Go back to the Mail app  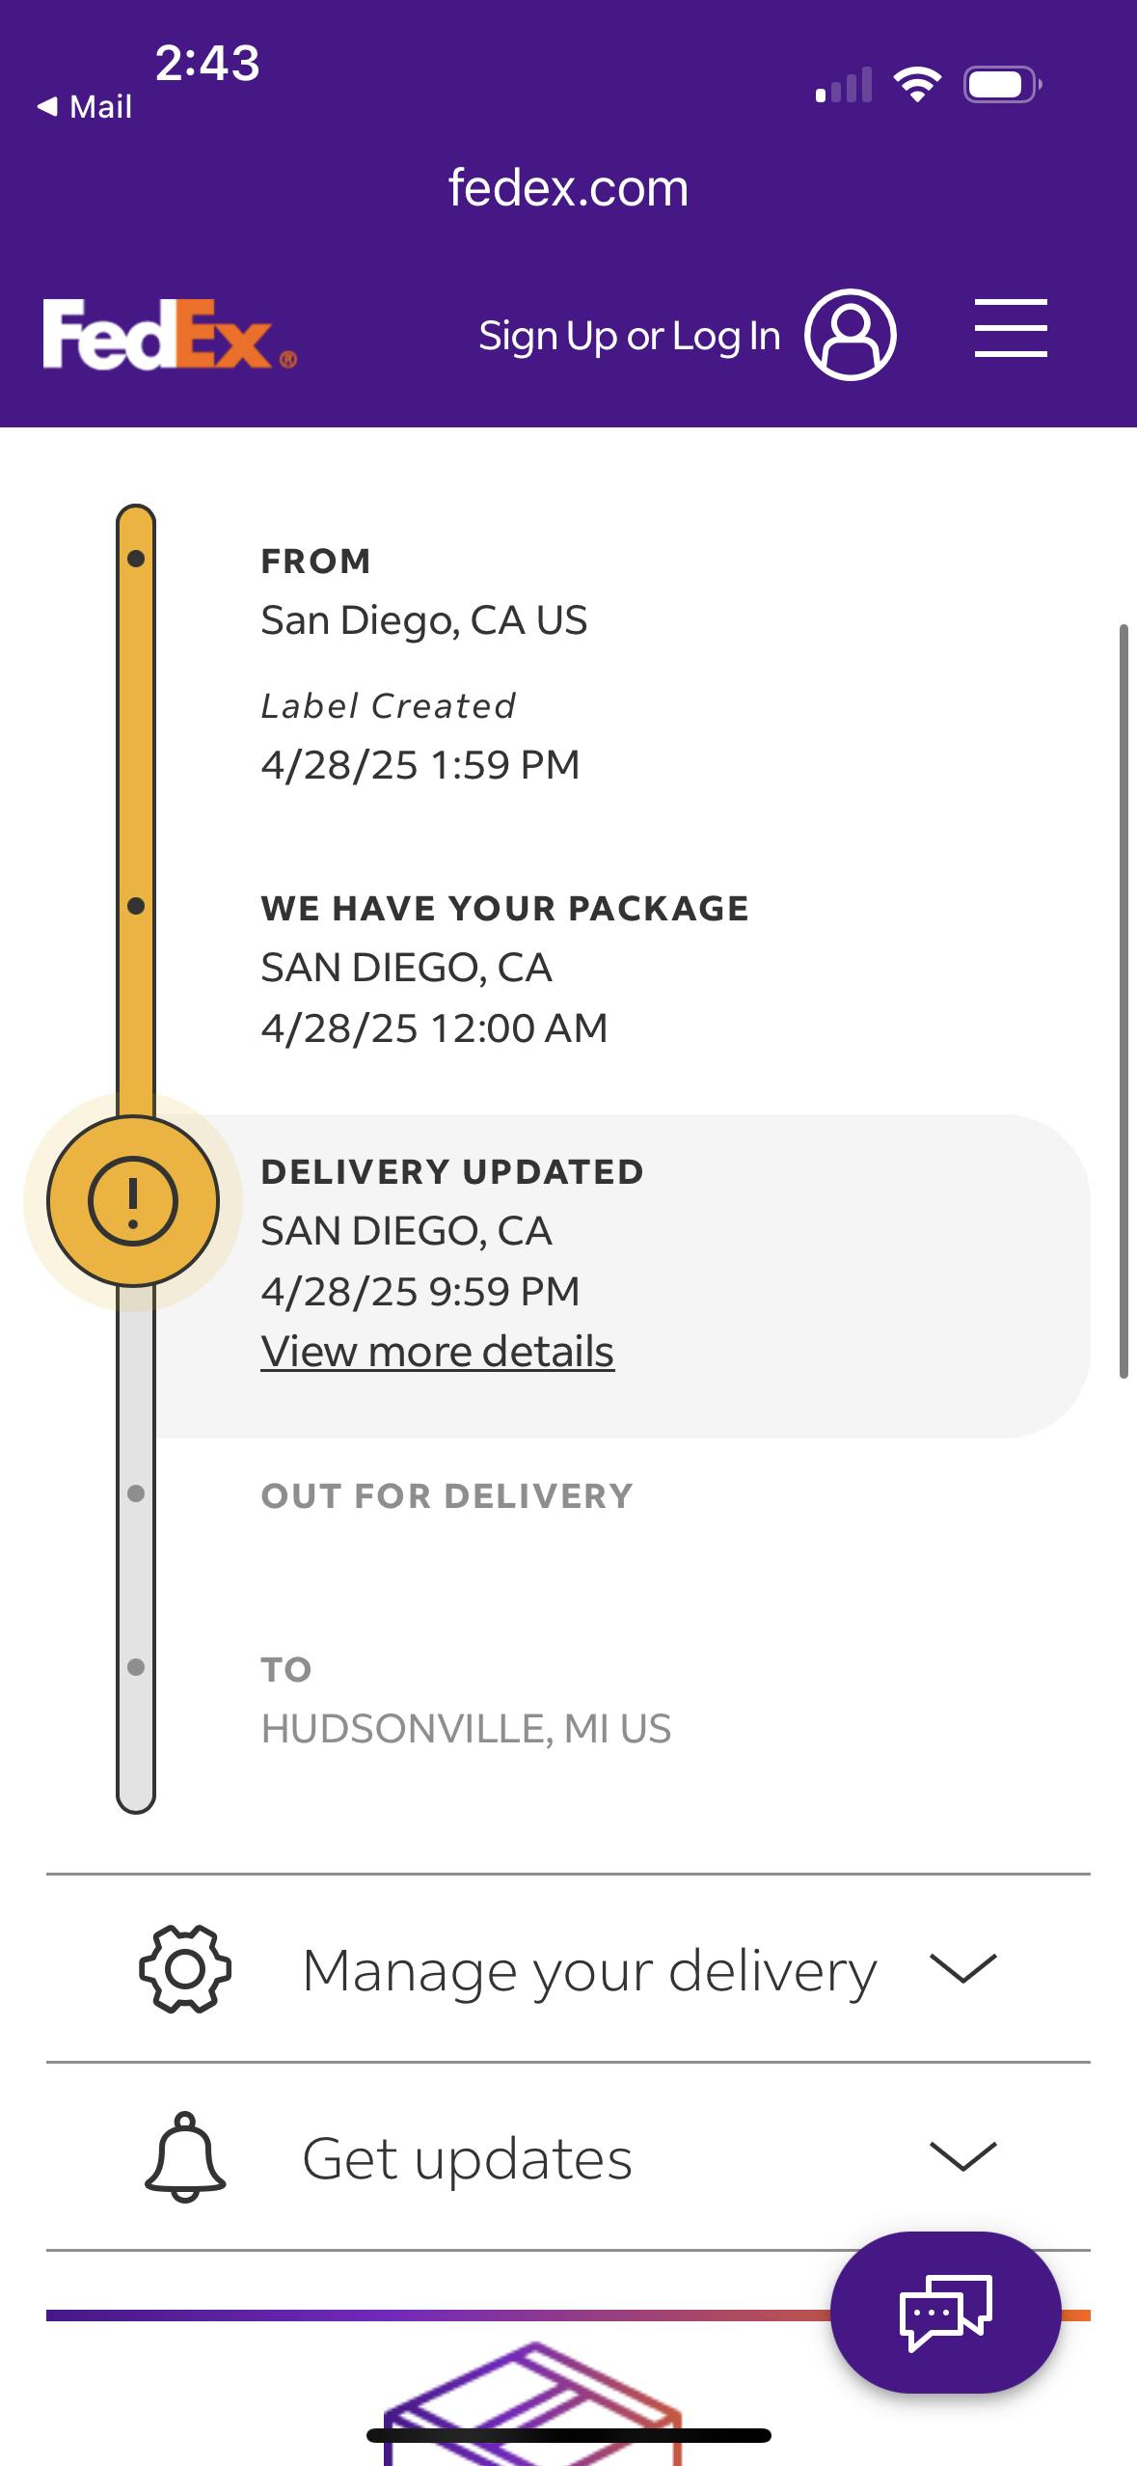[85, 106]
